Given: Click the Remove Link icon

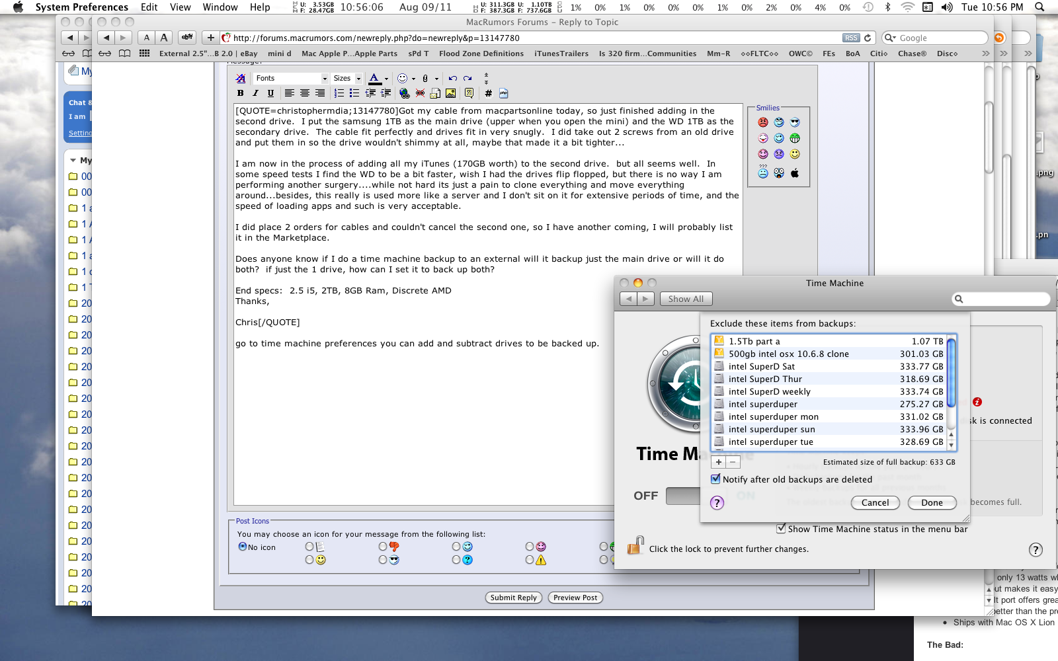Looking at the screenshot, I should tap(420, 93).
